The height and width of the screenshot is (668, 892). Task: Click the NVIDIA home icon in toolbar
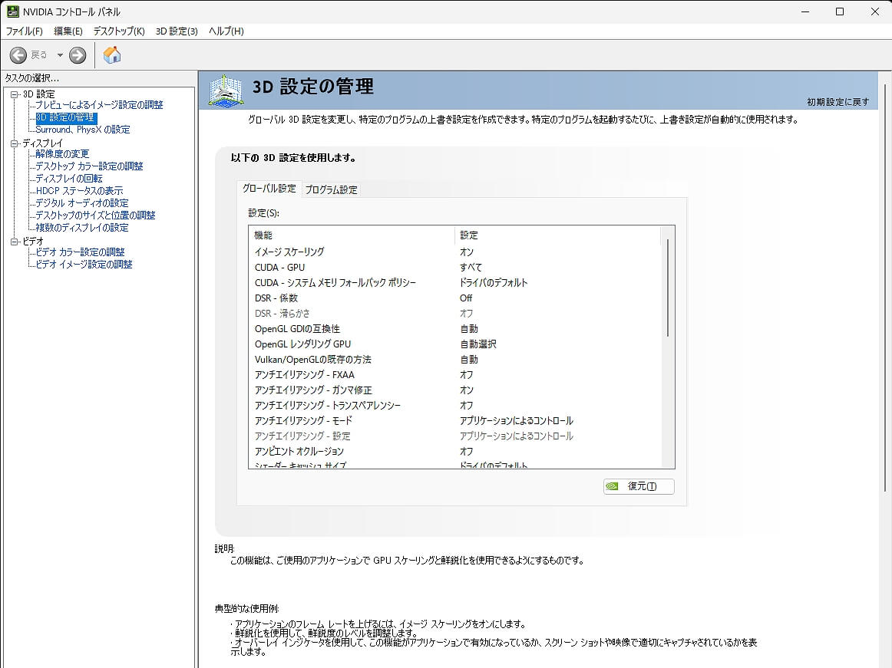[111, 54]
